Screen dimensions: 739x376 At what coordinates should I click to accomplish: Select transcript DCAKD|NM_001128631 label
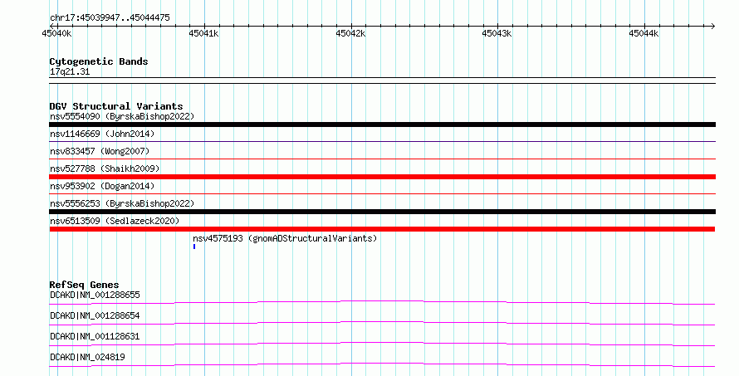pyautogui.click(x=95, y=336)
